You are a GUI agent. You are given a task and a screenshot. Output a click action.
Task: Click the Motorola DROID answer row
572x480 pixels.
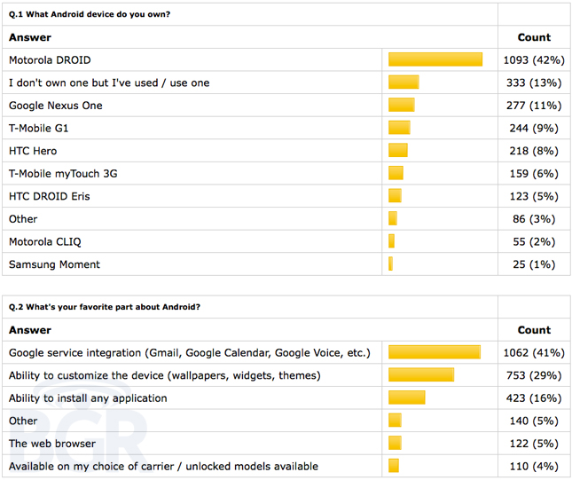286,59
